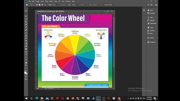Open the Image menu
The height and width of the screenshot is (101, 180).
[x=37, y=1]
